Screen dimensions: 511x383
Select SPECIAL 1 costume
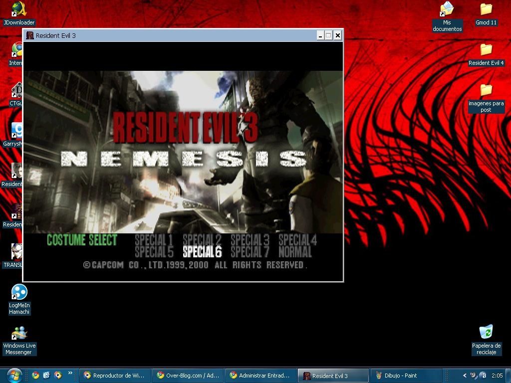pos(154,240)
